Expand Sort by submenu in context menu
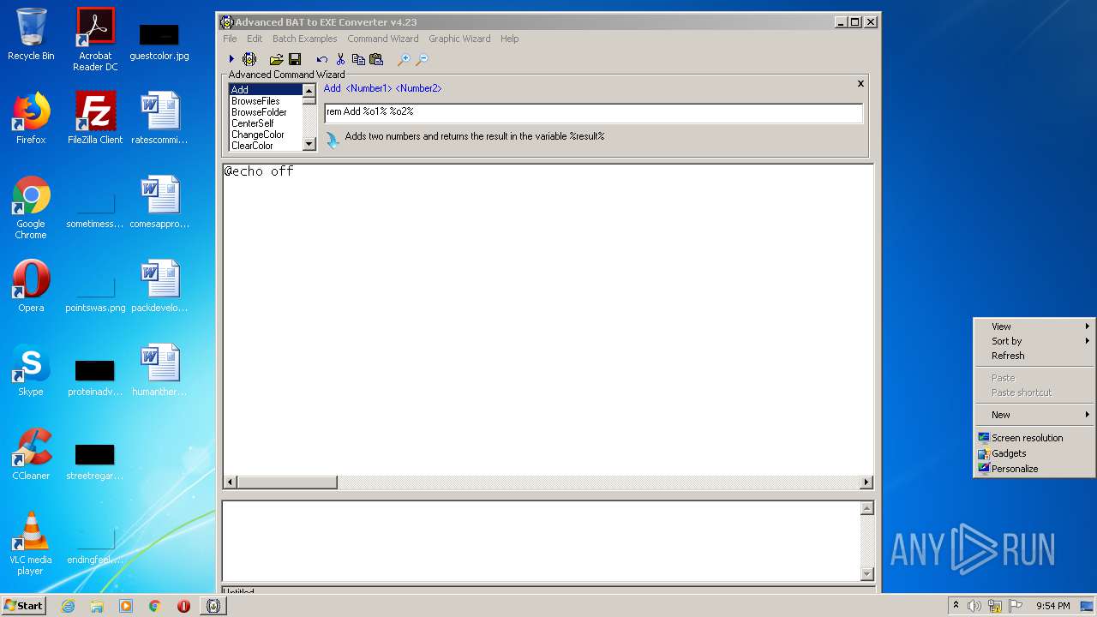 [x=1034, y=341]
